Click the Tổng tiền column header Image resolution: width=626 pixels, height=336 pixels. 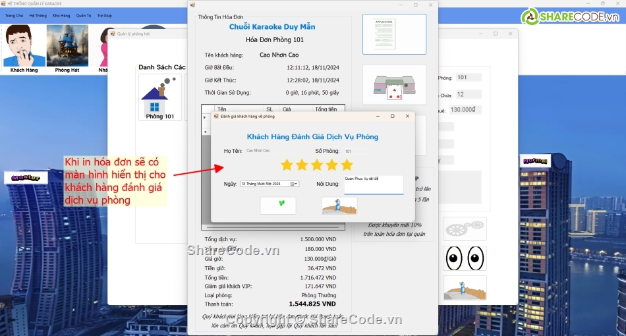326,109
